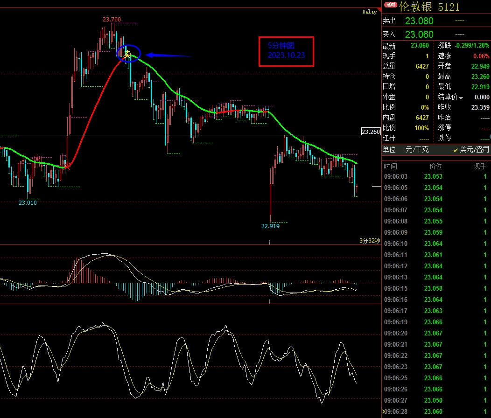Screen dimensions: 491x418
Task: Click the 22.919 low price label
Action: click(270, 226)
